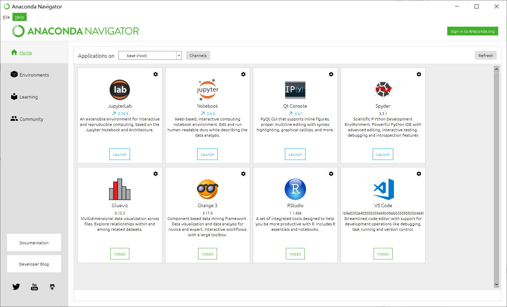507x307 pixels.
Task: Open the Orange 3 gear options icon
Action: pyautogui.click(x=243, y=174)
